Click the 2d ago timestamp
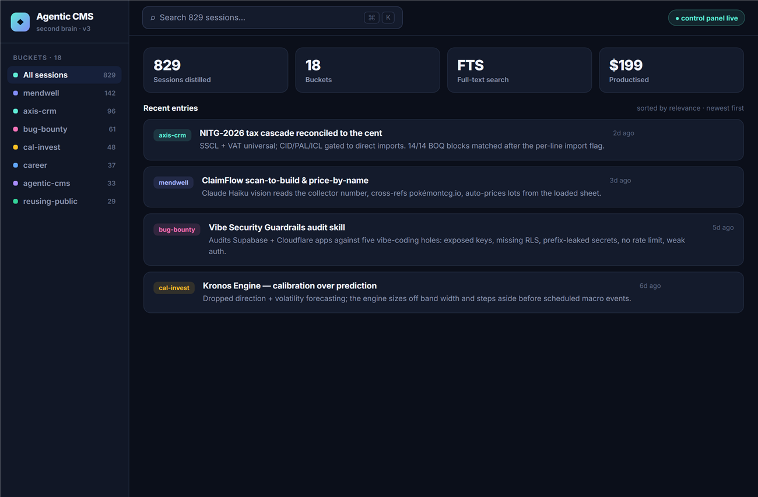The height and width of the screenshot is (497, 758). pos(623,133)
